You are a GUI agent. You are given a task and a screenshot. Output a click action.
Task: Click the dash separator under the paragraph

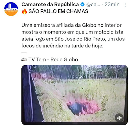coord(24,53)
